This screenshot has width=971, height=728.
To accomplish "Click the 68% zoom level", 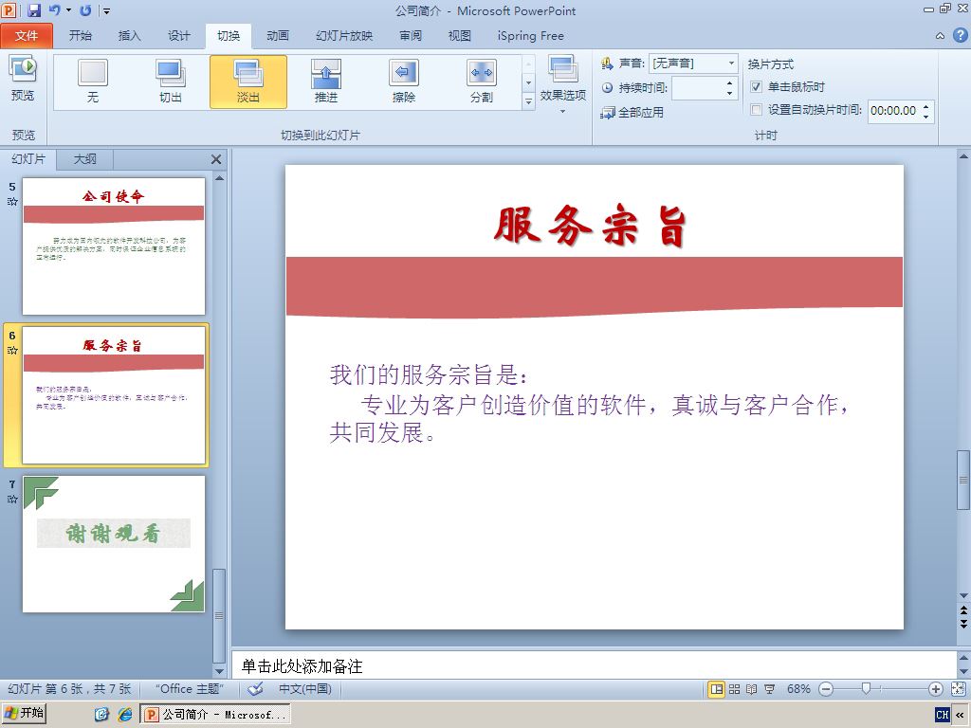I will pyautogui.click(x=798, y=689).
